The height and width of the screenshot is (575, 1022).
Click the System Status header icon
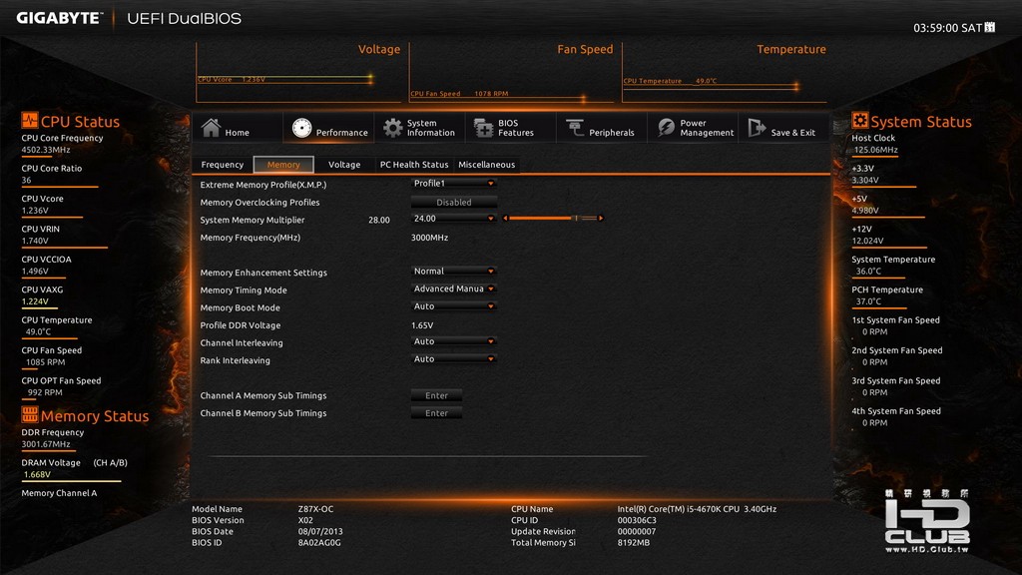click(859, 120)
